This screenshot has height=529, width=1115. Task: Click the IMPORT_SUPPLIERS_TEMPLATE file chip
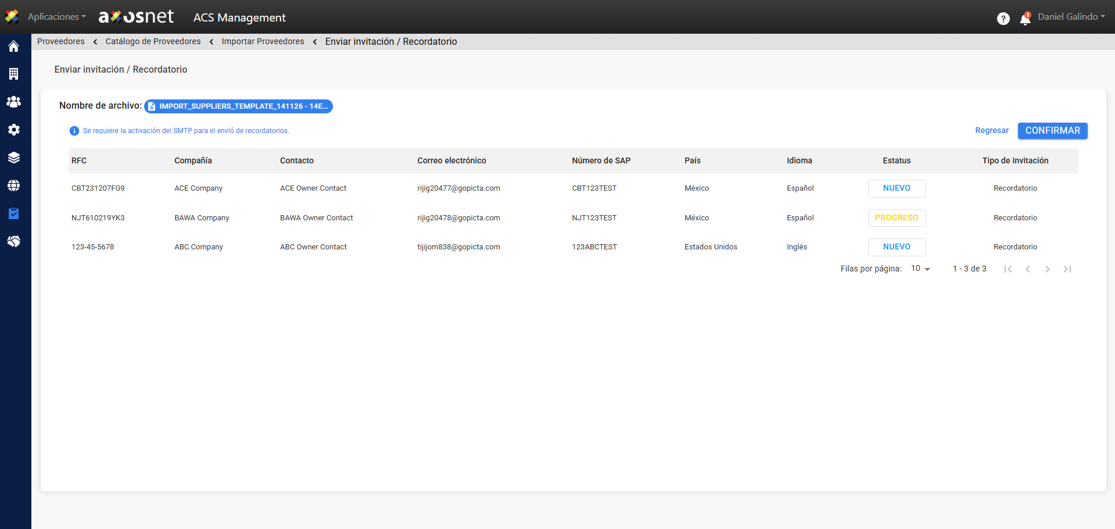[x=238, y=106]
